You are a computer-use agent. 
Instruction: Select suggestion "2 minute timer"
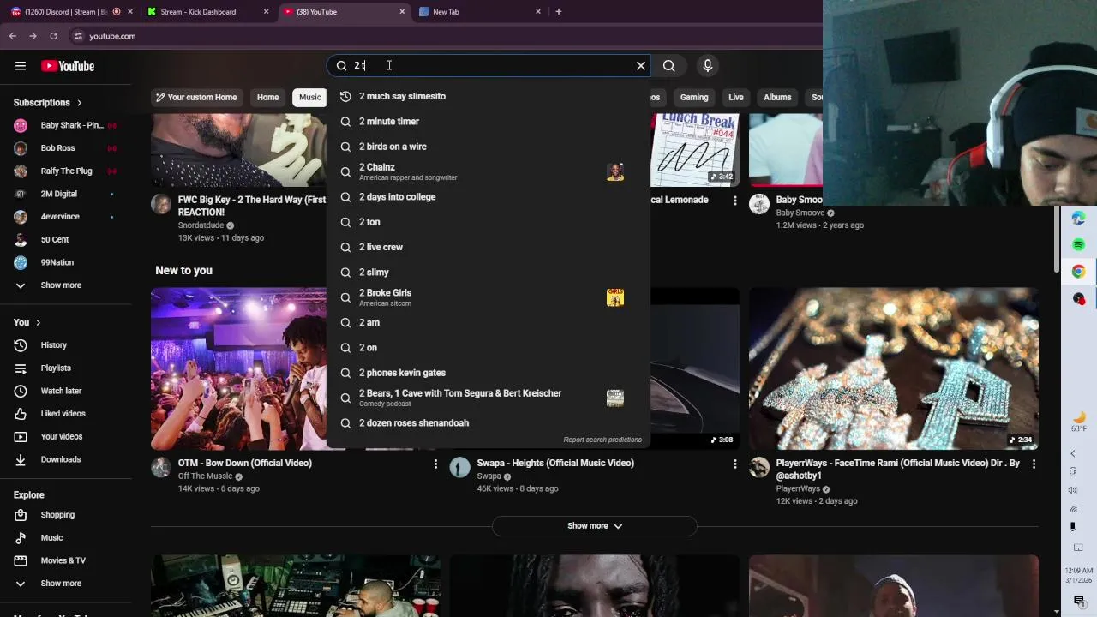487,122
